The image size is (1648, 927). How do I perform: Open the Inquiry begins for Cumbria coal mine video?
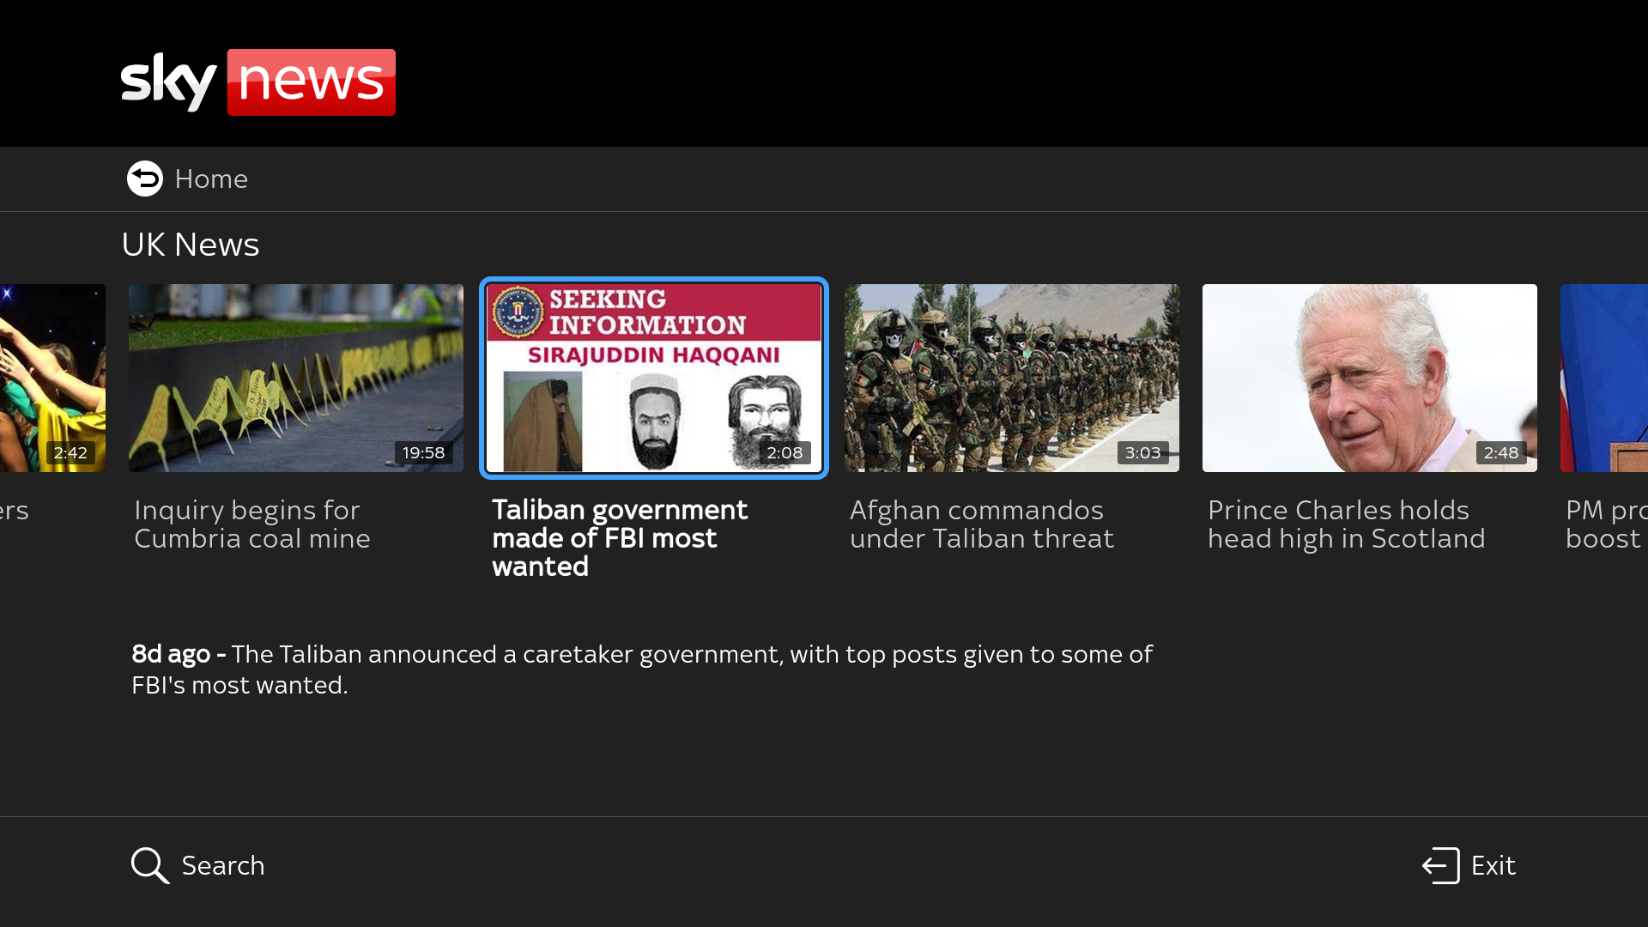click(x=295, y=378)
